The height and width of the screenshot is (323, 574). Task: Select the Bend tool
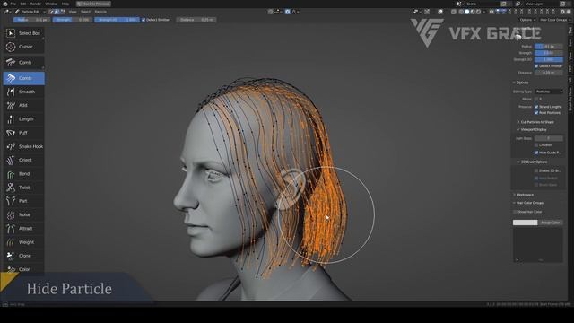pyautogui.click(x=24, y=174)
